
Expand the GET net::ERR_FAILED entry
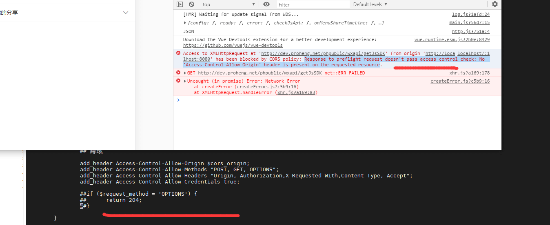click(185, 73)
